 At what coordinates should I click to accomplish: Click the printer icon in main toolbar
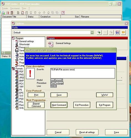pos(3,13)
